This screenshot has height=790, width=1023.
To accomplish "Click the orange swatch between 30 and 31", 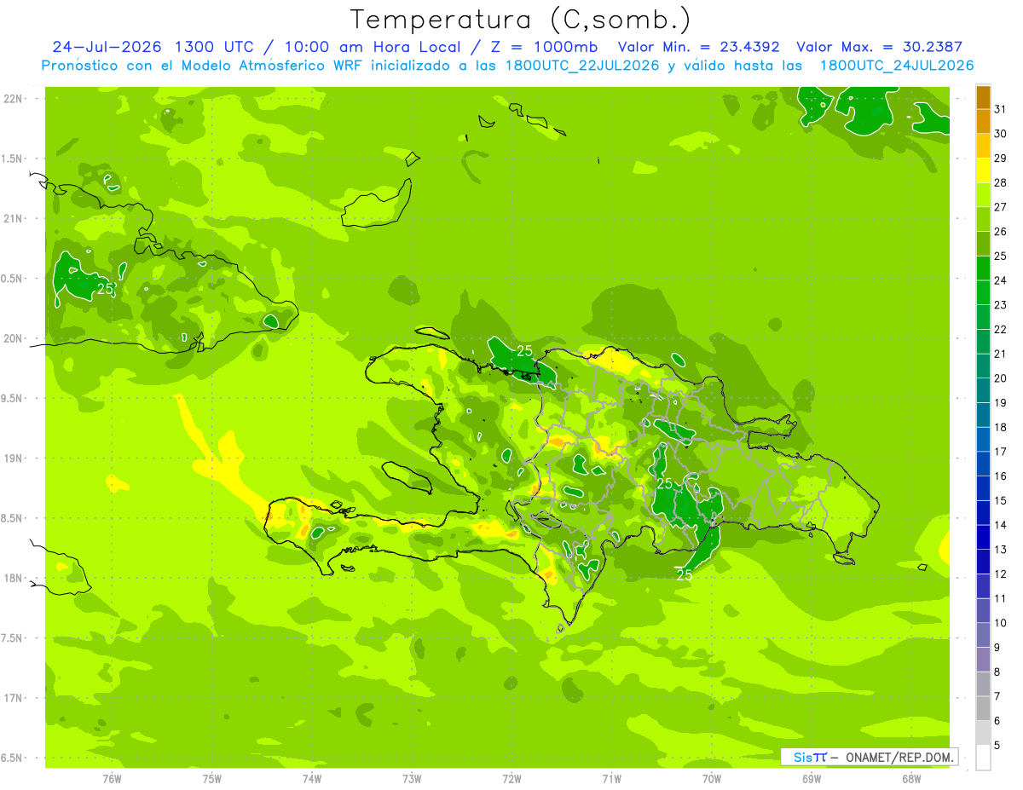I will [x=983, y=122].
